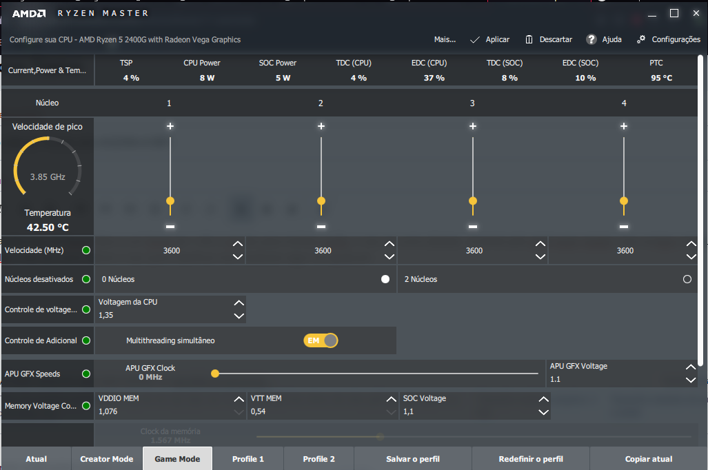
Task: Lower Voltagem da CPU with down arrow
Action: coord(239,316)
